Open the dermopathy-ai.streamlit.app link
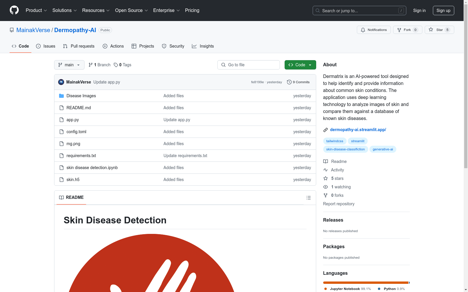 pyautogui.click(x=358, y=130)
